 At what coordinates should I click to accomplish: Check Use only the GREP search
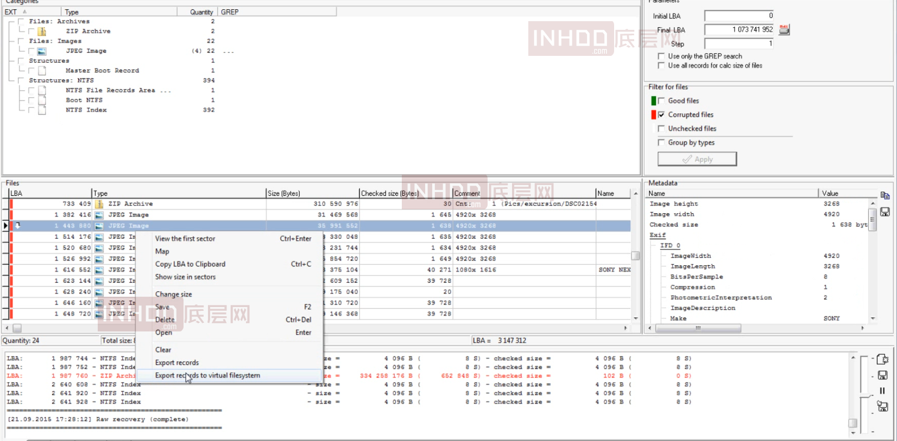click(661, 56)
